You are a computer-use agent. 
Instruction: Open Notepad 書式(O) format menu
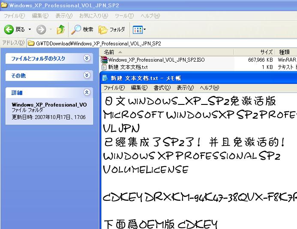pyautogui.click(x=162, y=88)
